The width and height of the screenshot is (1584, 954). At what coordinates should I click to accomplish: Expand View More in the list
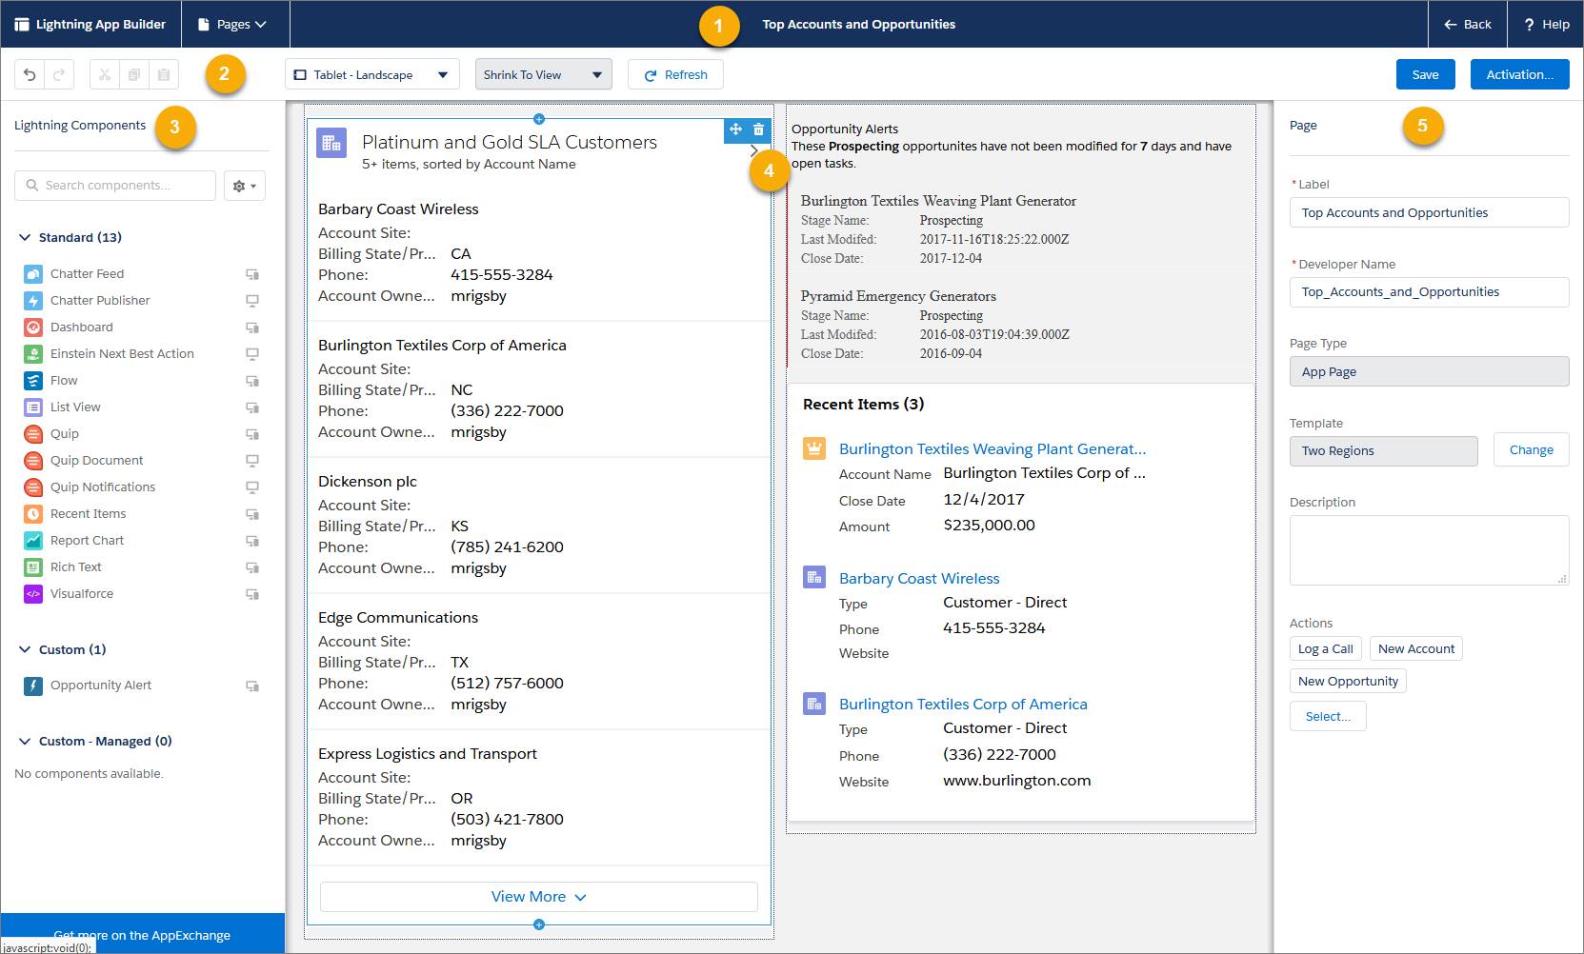coord(539,897)
